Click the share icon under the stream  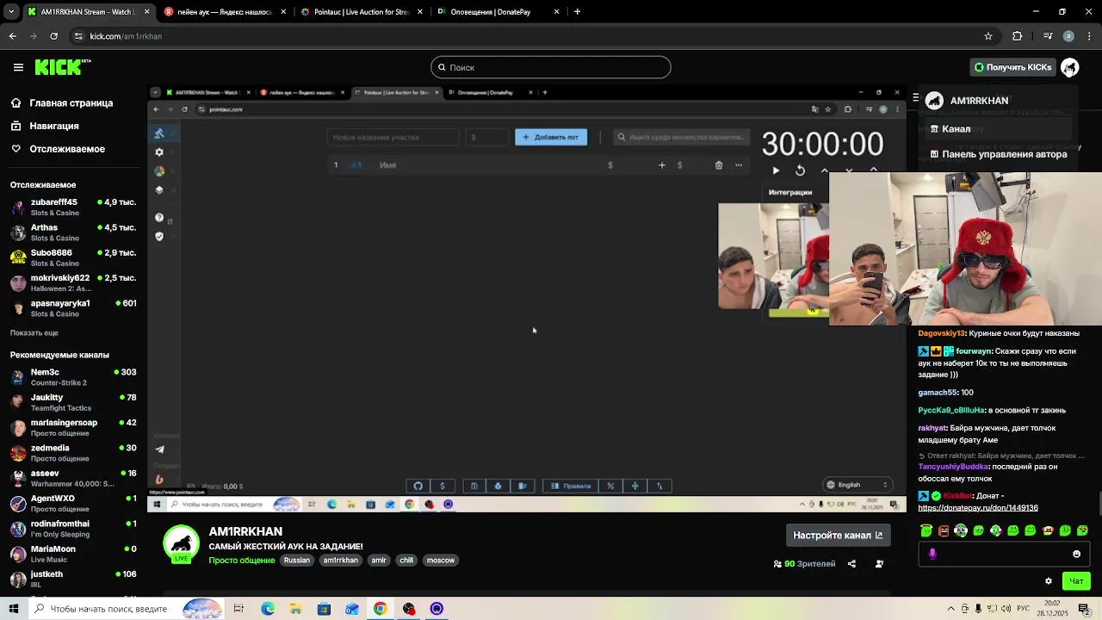tap(851, 564)
